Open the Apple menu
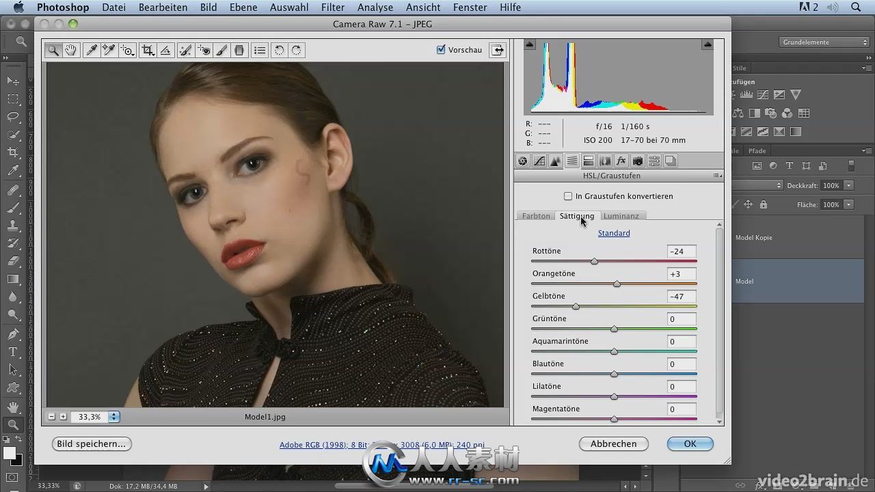Image resolution: width=875 pixels, height=492 pixels. point(18,8)
